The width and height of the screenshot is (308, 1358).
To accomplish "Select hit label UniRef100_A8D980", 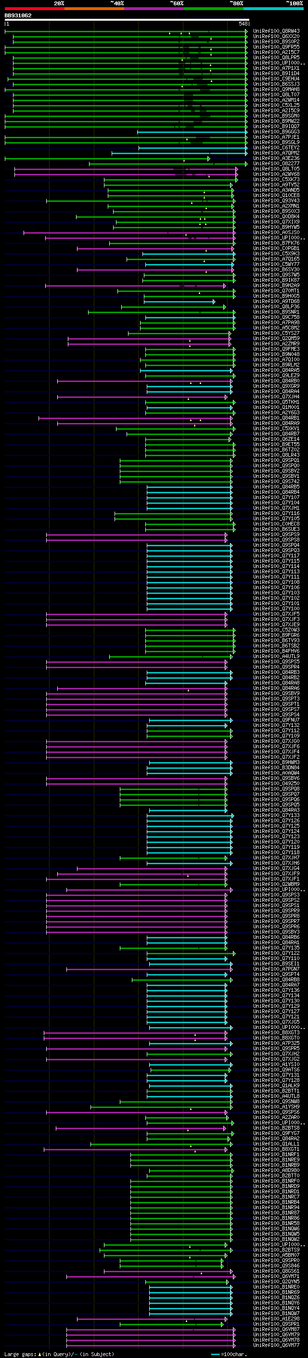I will (x=276, y=1170).
